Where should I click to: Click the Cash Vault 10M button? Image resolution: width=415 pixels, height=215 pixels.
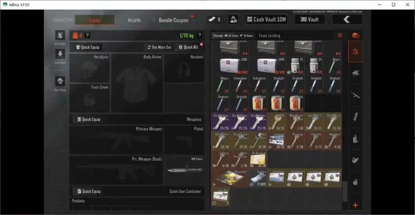(266, 20)
